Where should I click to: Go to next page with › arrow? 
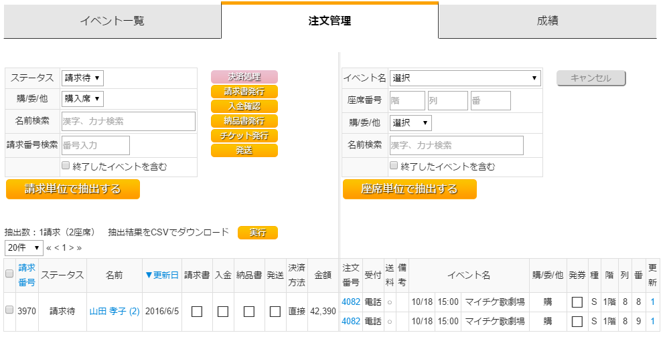point(71,247)
